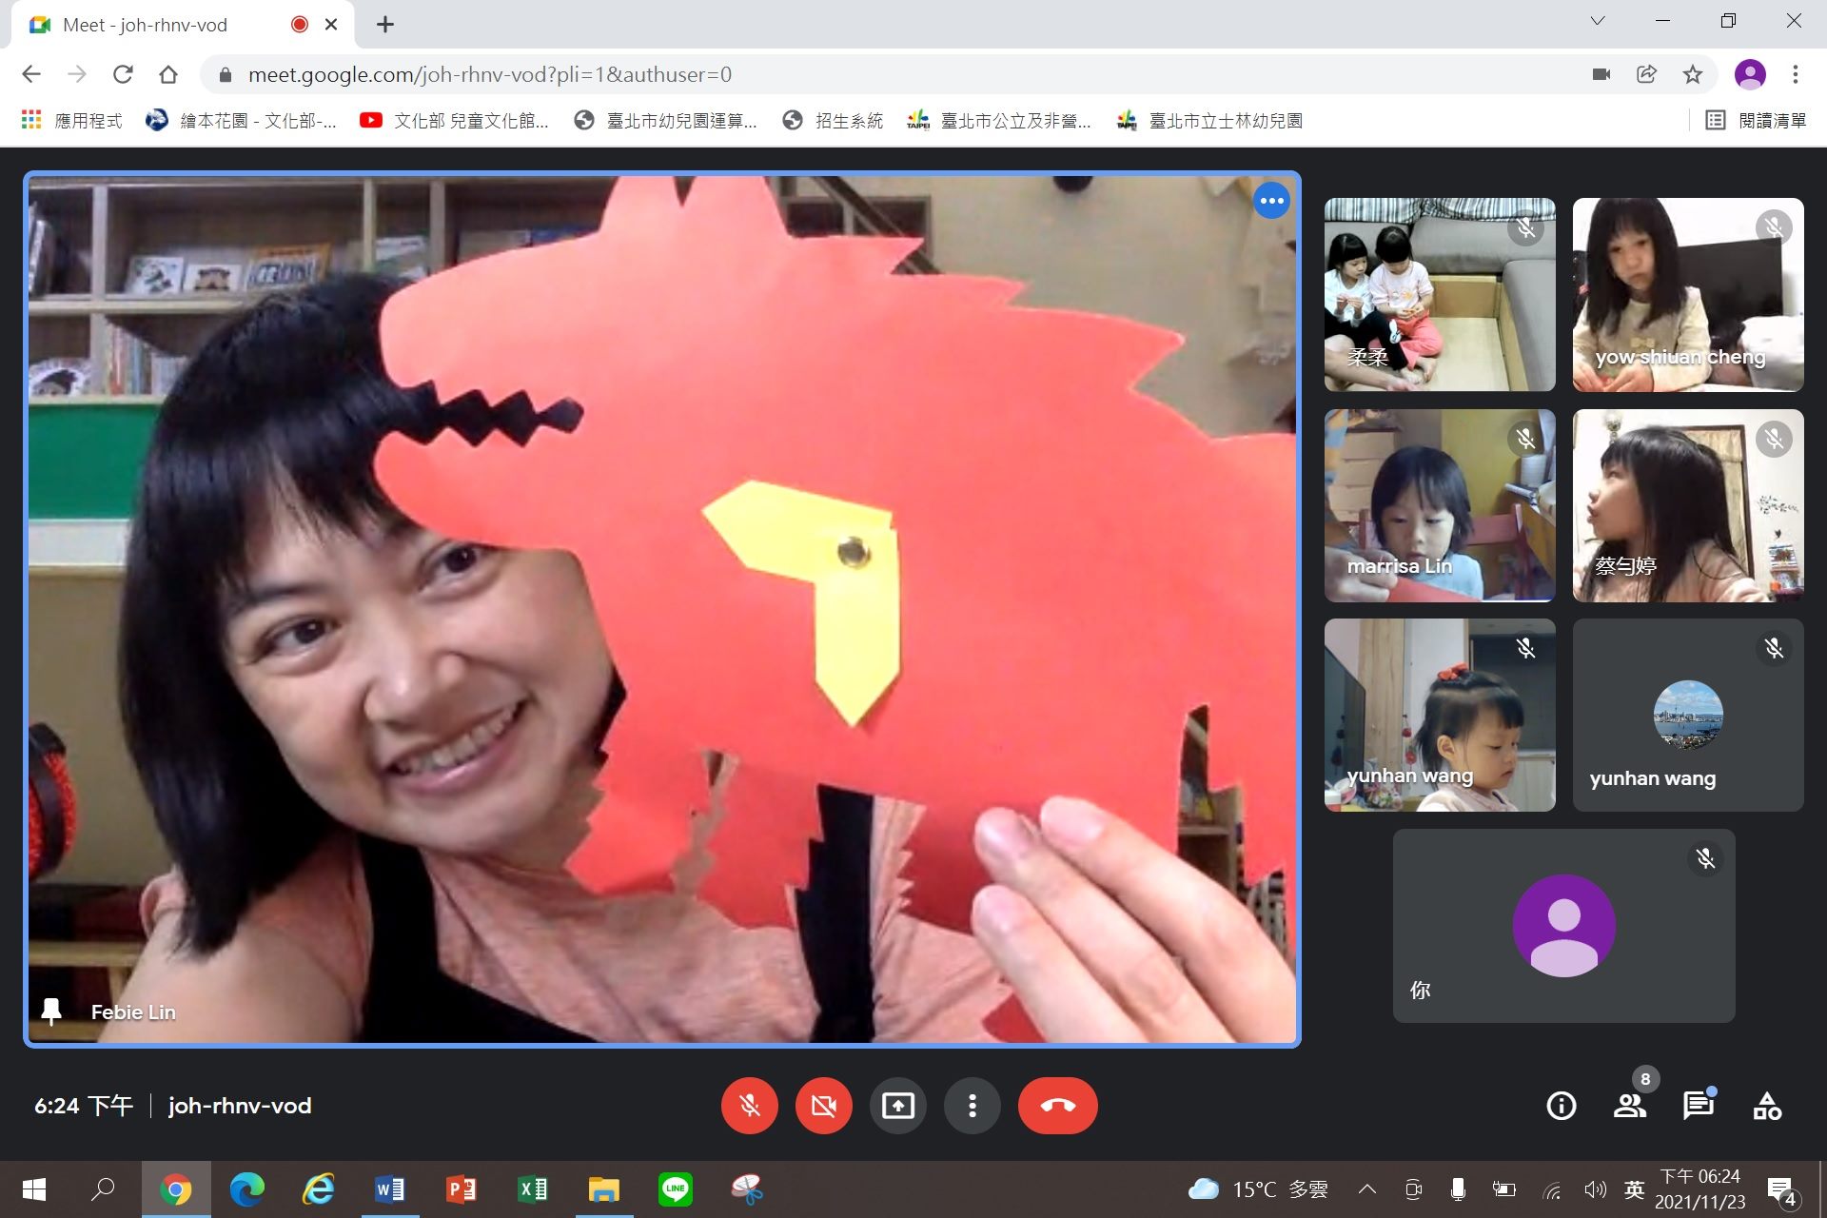Bookmark this page with star icon
Image resolution: width=1827 pixels, height=1218 pixels.
[1692, 74]
